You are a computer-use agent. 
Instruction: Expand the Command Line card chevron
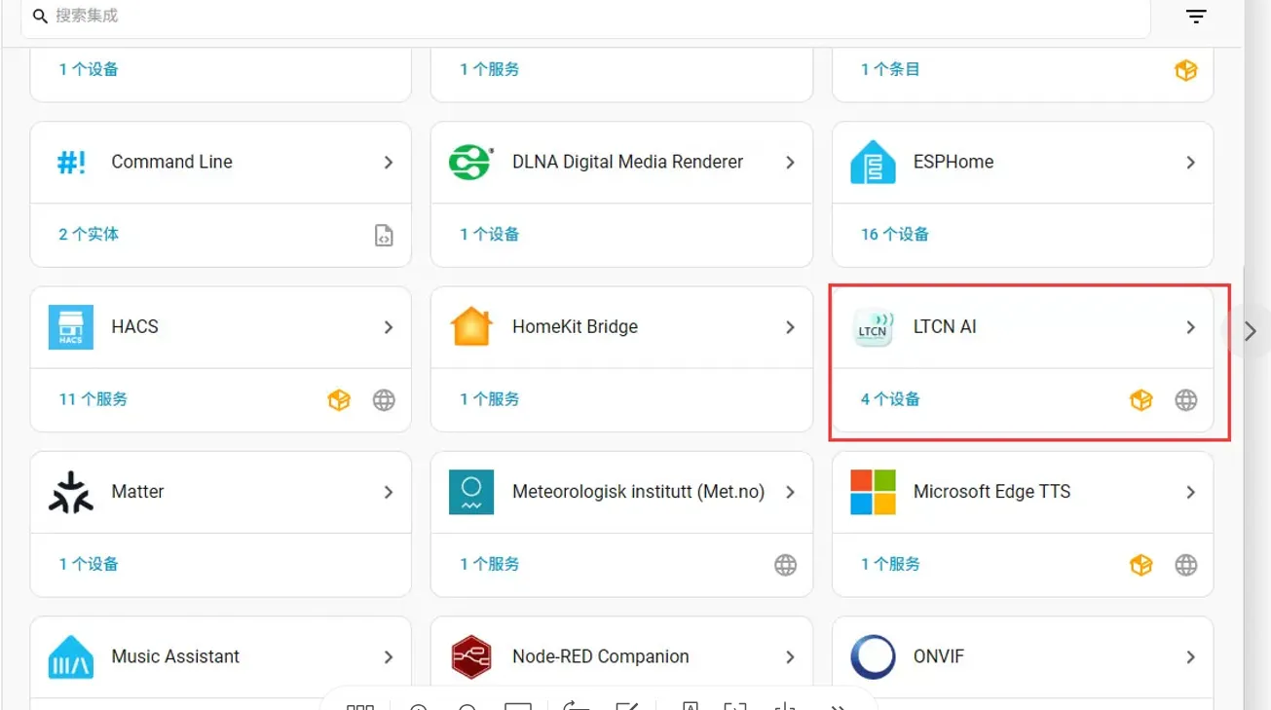pos(389,163)
